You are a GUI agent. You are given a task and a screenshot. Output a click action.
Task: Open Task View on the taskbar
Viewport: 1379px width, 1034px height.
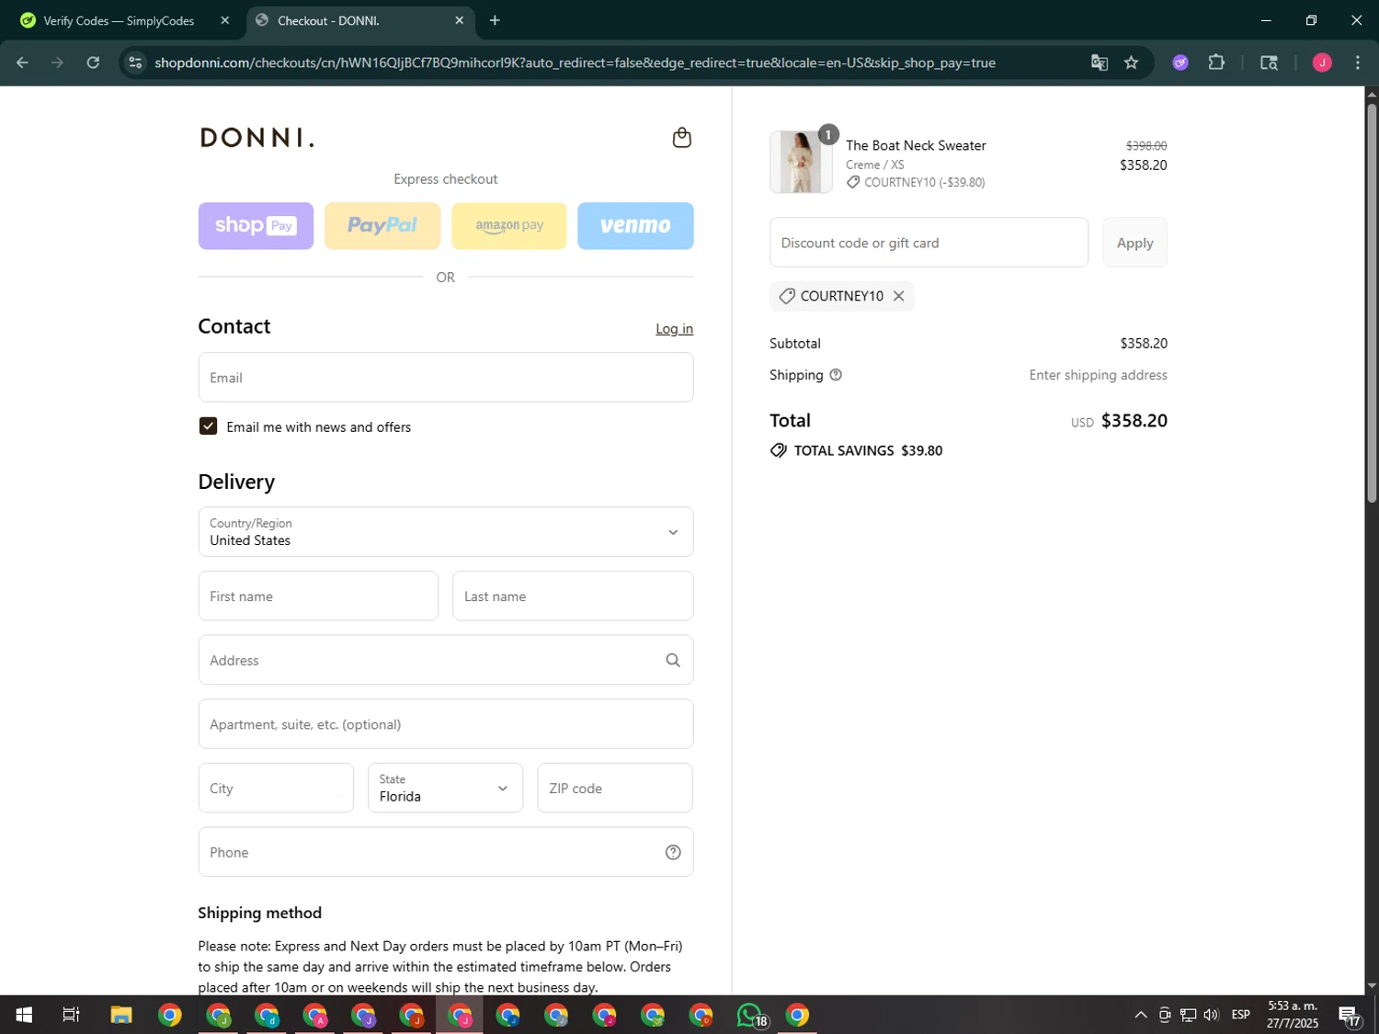coord(71,1015)
